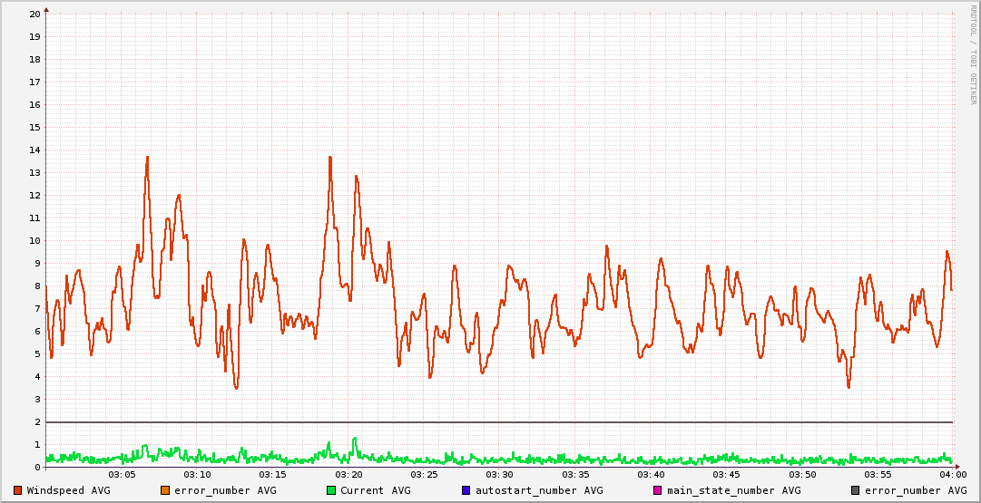Viewport: 981px width, 503px height.
Task: Click the Y-axis value 20
Action: pyautogui.click(x=34, y=15)
